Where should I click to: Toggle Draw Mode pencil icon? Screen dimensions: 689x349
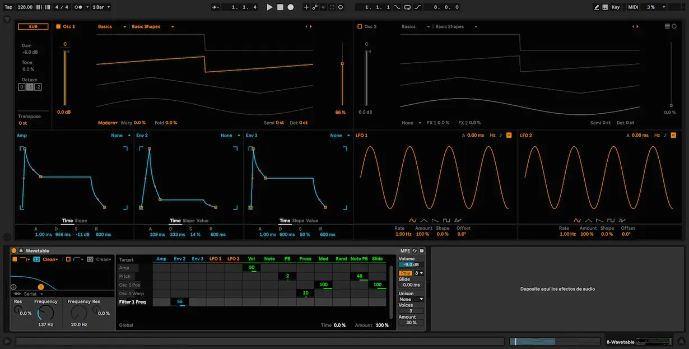pos(597,7)
